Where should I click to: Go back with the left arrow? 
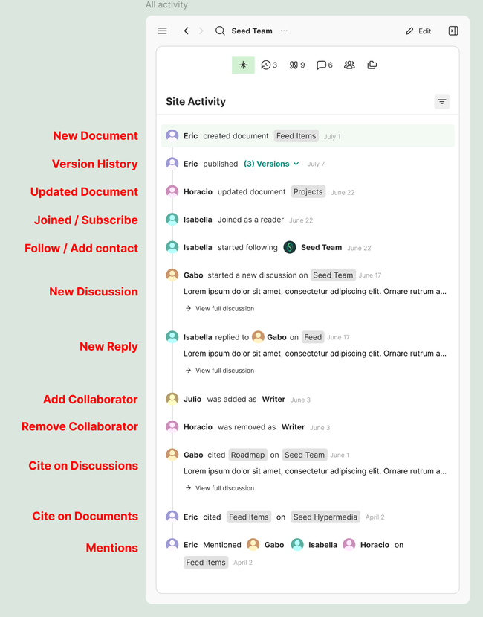click(186, 31)
